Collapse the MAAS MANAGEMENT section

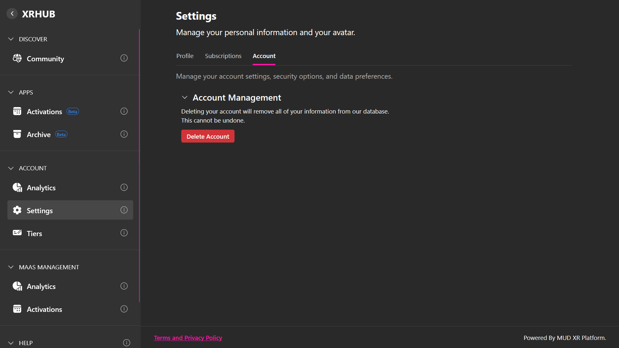[11, 267]
